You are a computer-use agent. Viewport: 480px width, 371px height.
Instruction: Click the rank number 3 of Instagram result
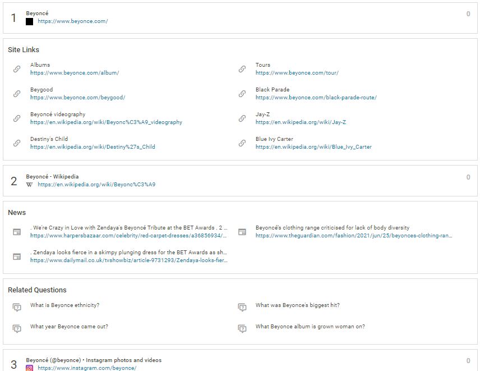pos(14,365)
